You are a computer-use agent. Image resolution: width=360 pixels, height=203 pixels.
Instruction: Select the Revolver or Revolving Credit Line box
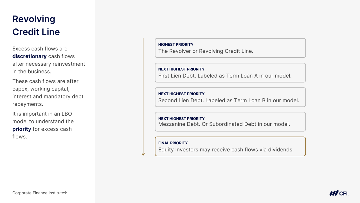click(x=230, y=48)
